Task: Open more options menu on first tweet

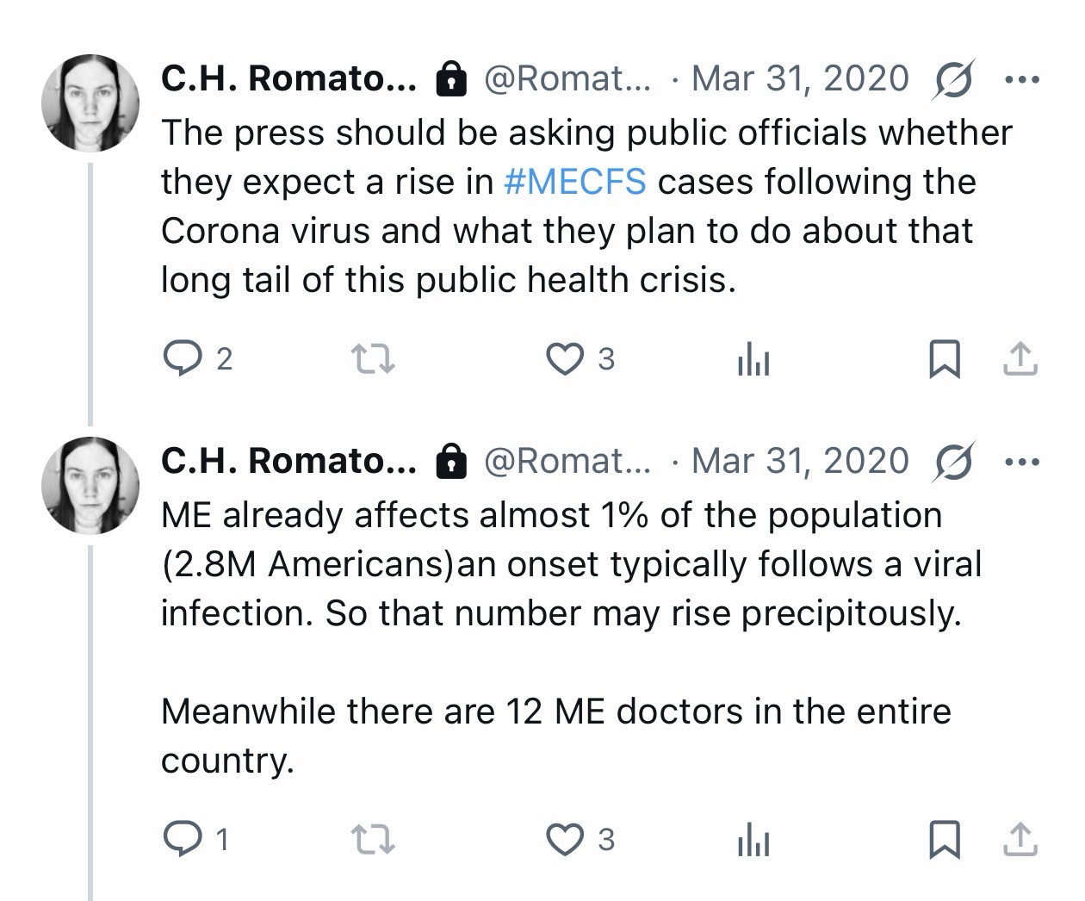Action: [x=1022, y=79]
